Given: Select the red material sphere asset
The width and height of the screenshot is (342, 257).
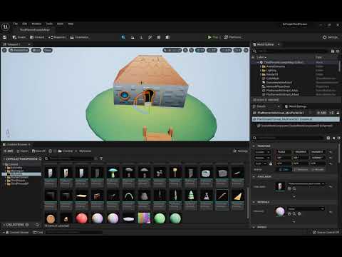Looking at the screenshot, I should (81, 218).
